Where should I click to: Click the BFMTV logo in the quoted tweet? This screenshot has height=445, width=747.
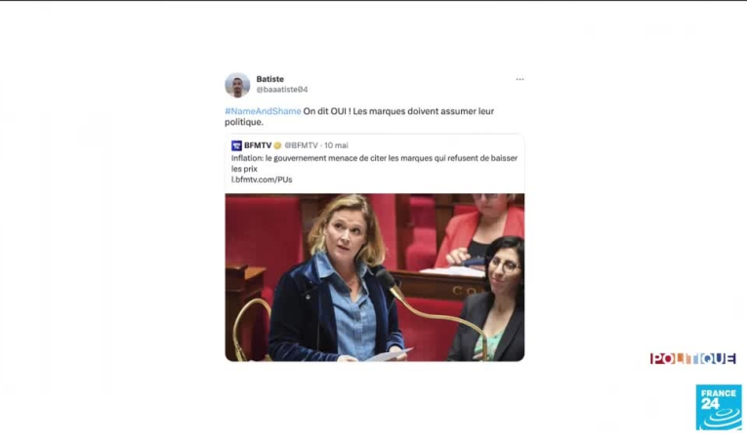pyautogui.click(x=236, y=145)
